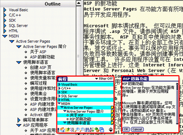The image size is (183, 135).
Task: Open note icon on 使用脚本语言 row in 编程 list
Action: [x=112, y=123]
